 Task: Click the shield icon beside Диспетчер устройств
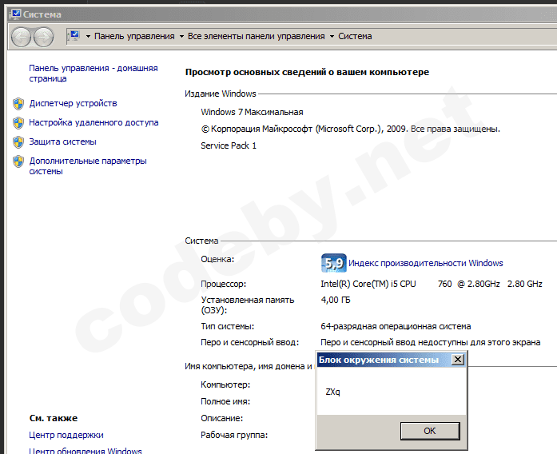18,104
